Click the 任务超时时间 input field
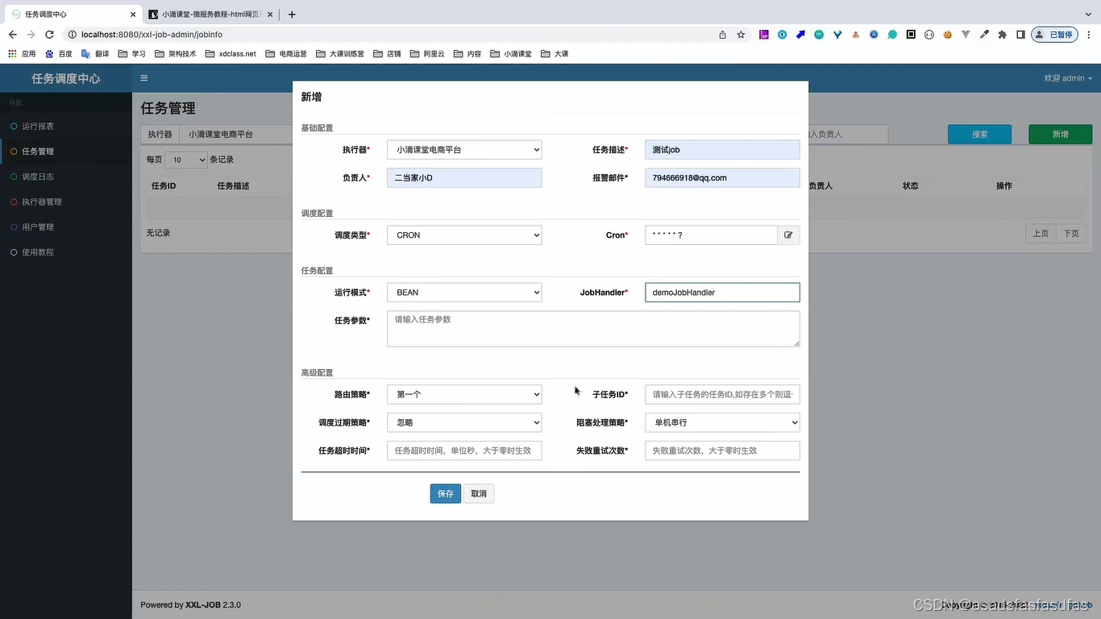 [464, 451]
